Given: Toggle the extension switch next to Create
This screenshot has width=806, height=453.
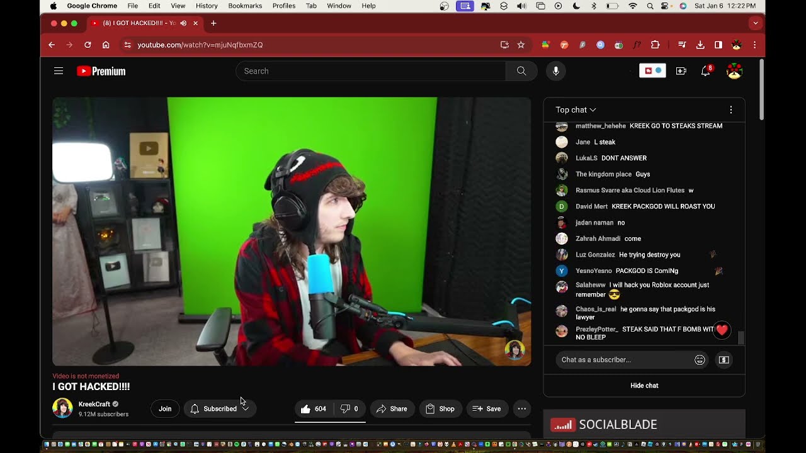Looking at the screenshot, I should pos(652,71).
